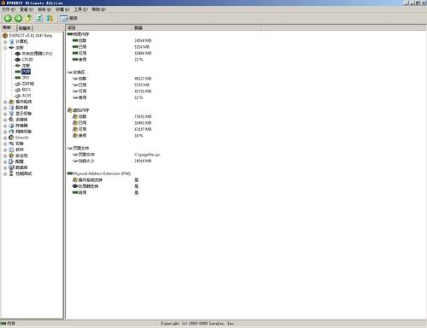Expand the Display (显示设备) tree node

point(5,114)
